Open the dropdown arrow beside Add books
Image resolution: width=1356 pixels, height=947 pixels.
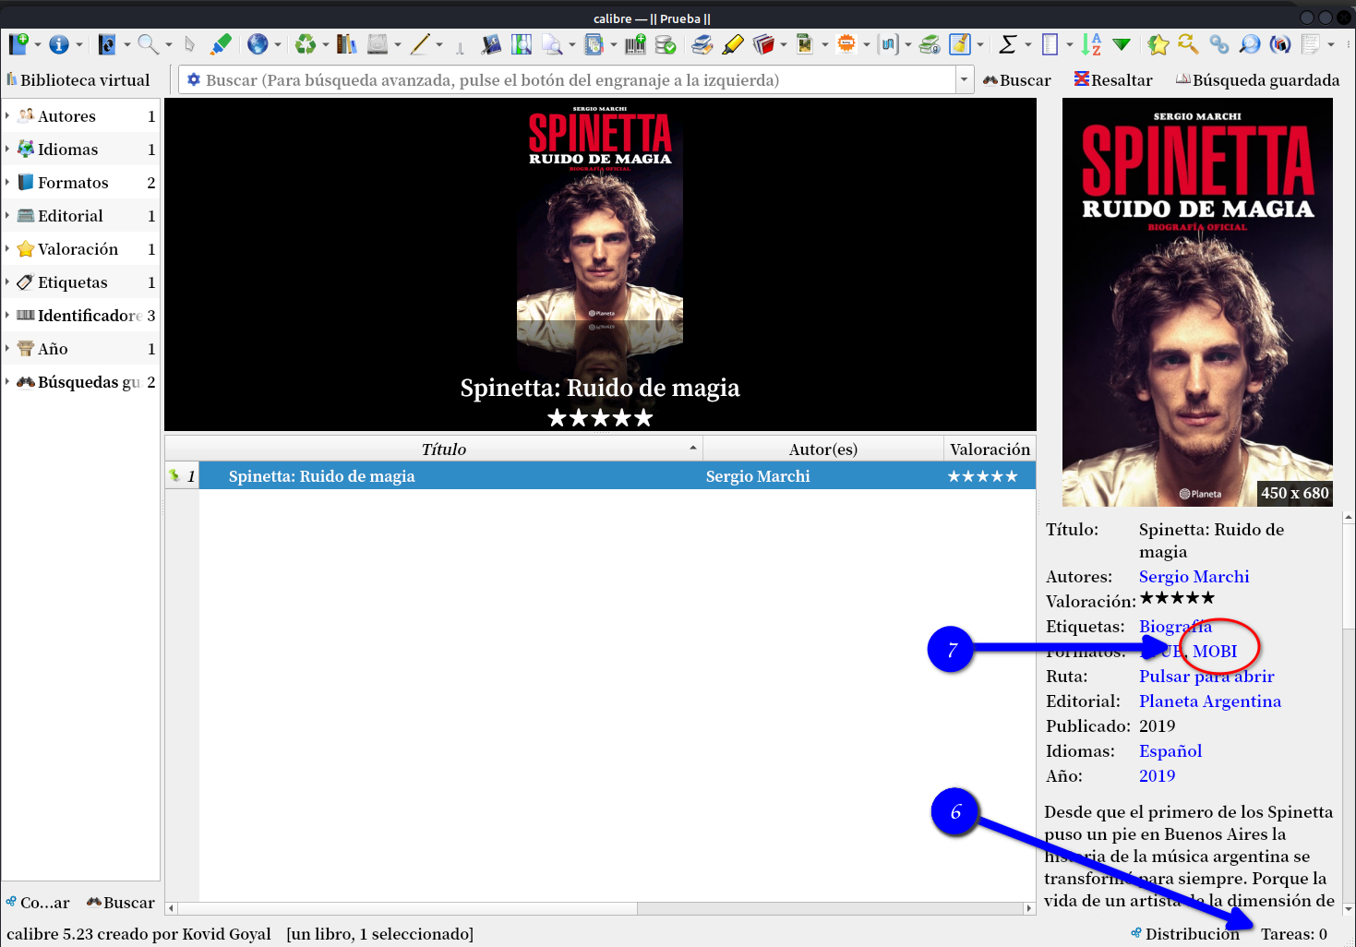click(x=38, y=44)
